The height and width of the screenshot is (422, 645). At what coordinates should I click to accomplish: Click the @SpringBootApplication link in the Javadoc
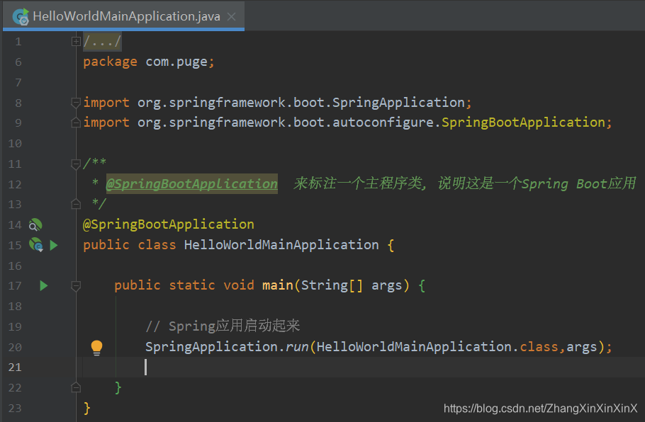coord(192,183)
